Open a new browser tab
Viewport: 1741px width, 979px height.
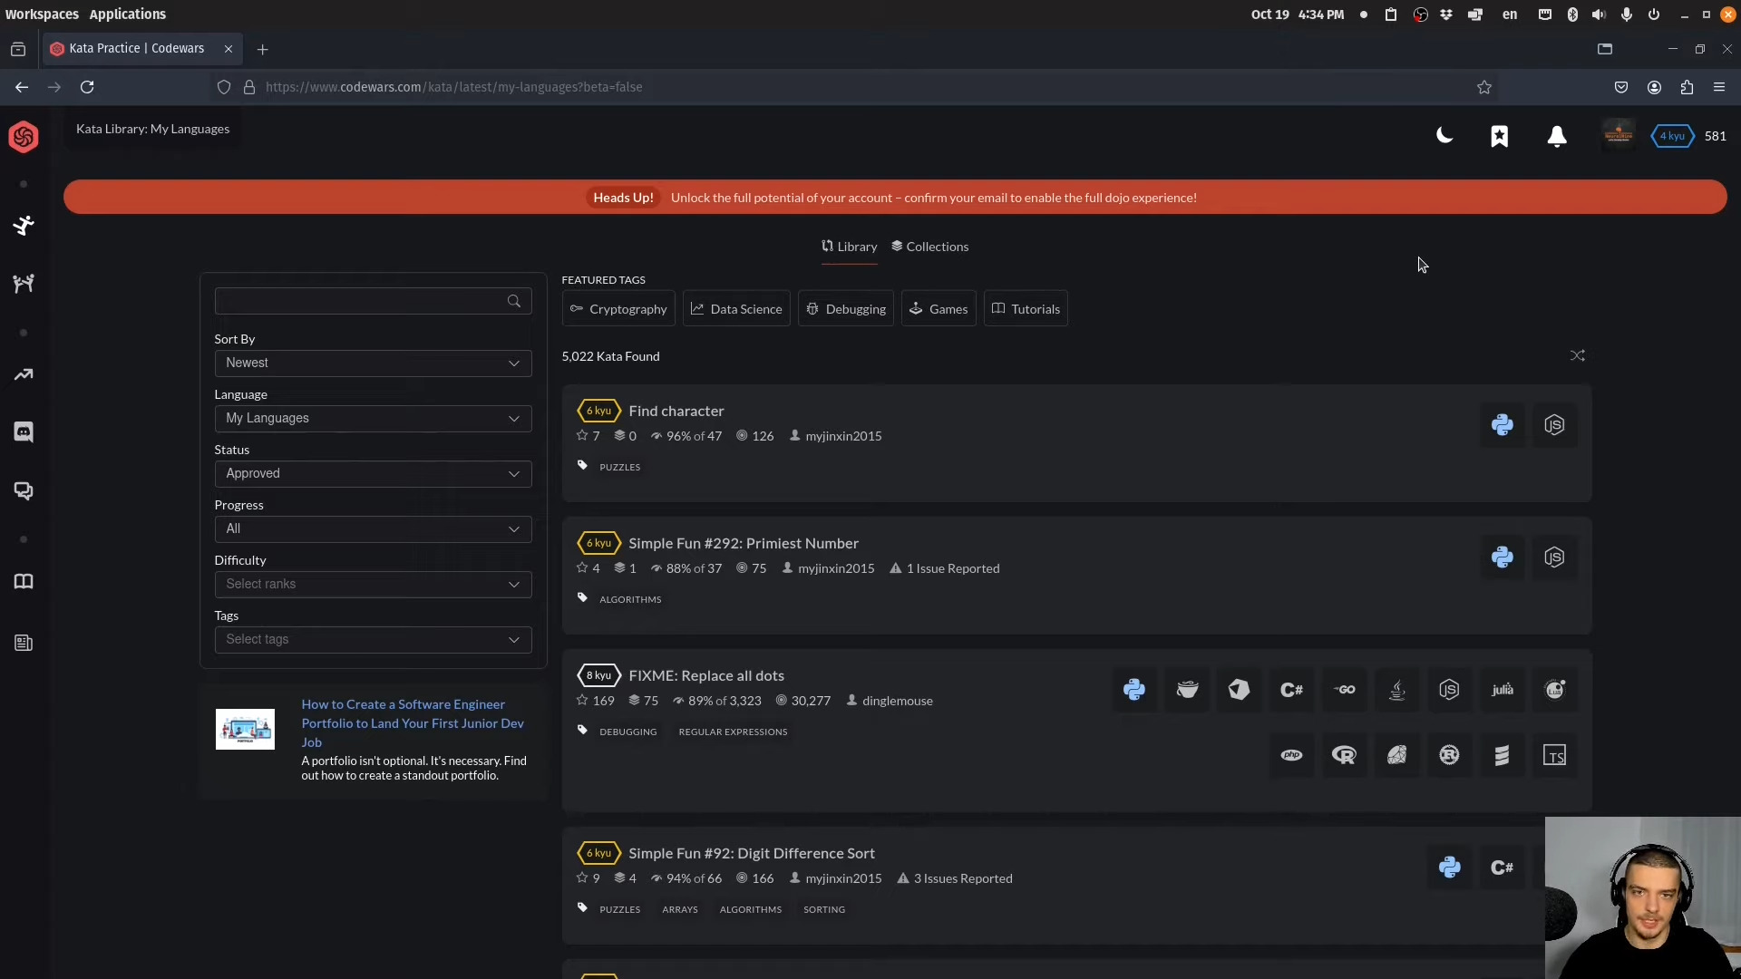point(263,49)
